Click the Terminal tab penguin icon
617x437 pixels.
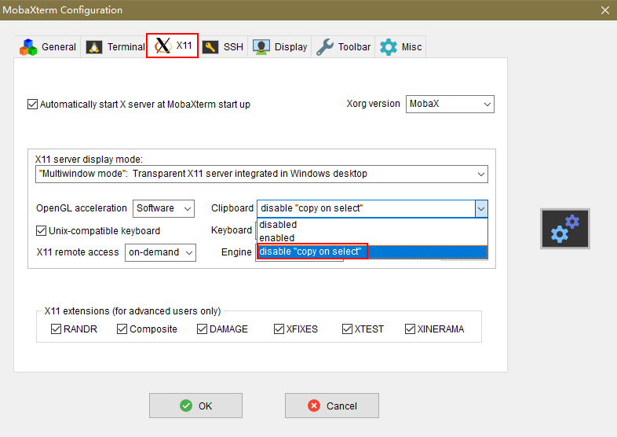coord(94,47)
